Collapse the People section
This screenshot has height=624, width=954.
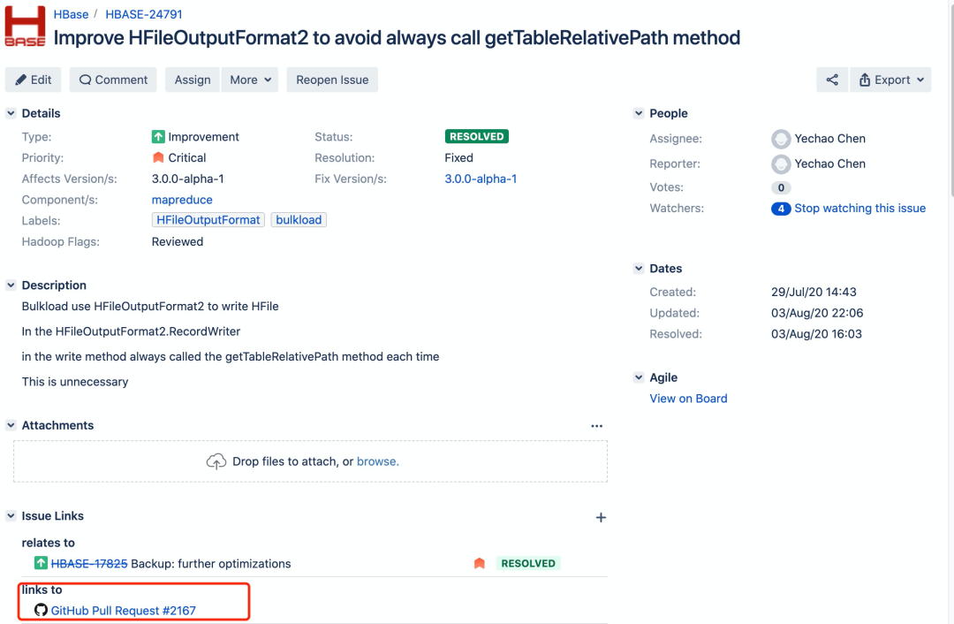(639, 113)
